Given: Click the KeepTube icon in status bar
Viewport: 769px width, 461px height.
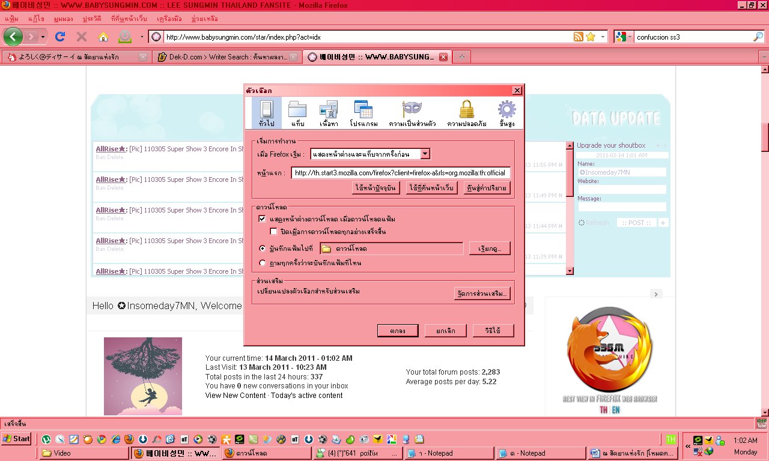Looking at the screenshot, I should pyautogui.click(x=761, y=424).
